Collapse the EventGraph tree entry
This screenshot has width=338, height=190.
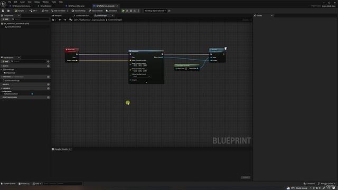[2, 70]
